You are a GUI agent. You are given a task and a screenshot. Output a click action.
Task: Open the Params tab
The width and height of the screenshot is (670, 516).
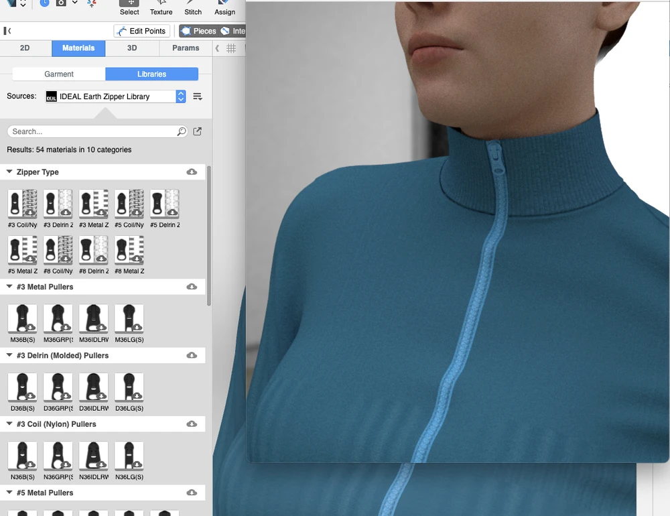(186, 48)
